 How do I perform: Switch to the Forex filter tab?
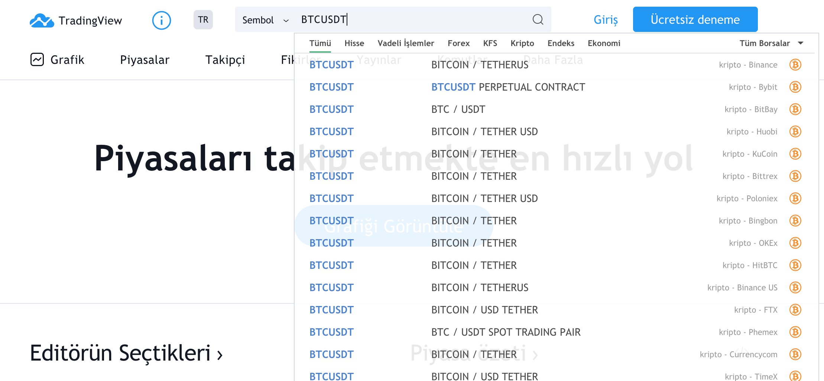tap(458, 43)
